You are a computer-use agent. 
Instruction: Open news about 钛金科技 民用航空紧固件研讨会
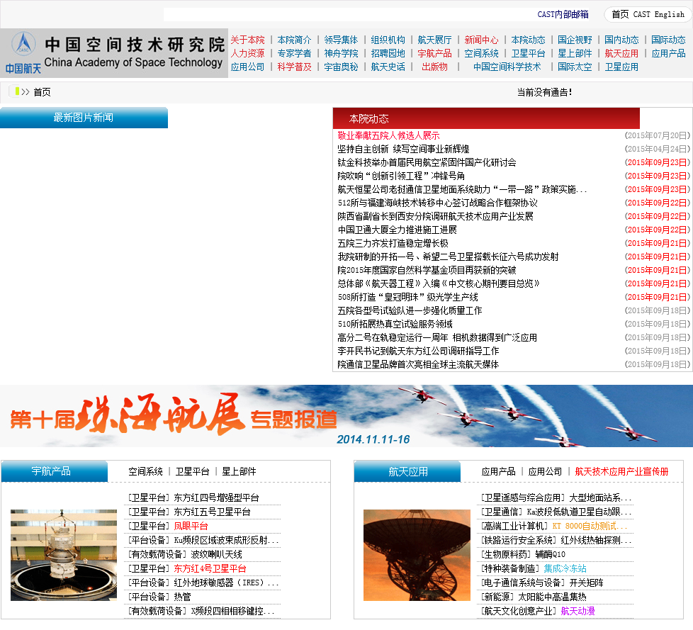(x=427, y=163)
